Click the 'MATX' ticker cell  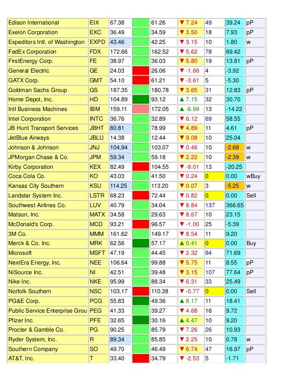[98, 215]
